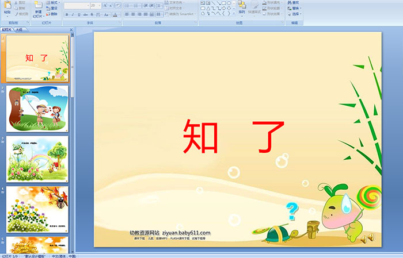
Task: Select the straight Line shape
Action: (213, 3)
